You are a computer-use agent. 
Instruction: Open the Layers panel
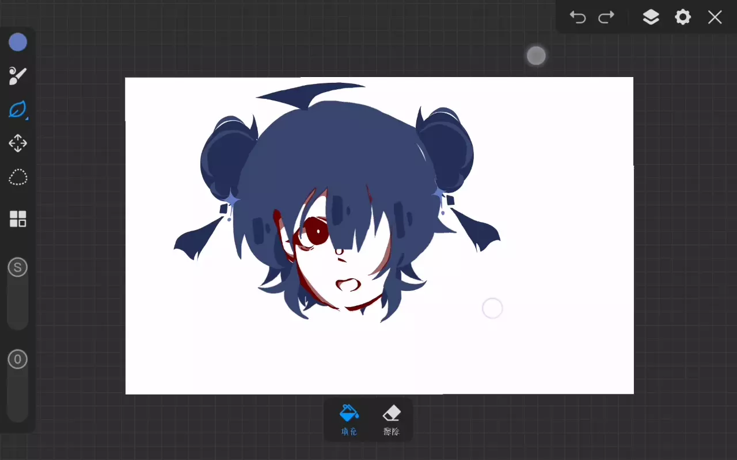point(651,17)
